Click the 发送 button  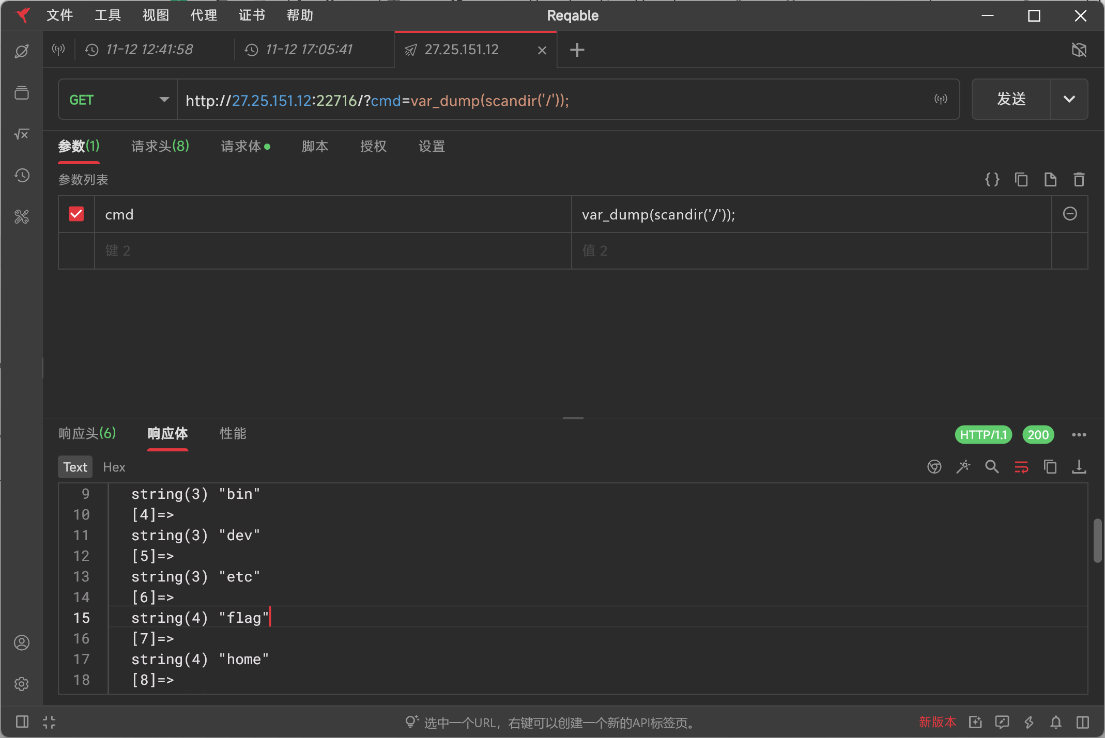click(x=1011, y=99)
